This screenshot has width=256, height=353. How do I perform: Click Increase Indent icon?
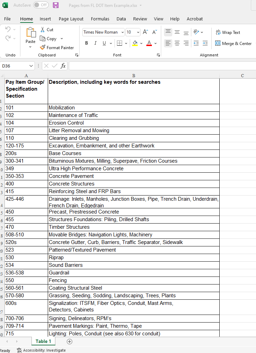tap(205, 43)
